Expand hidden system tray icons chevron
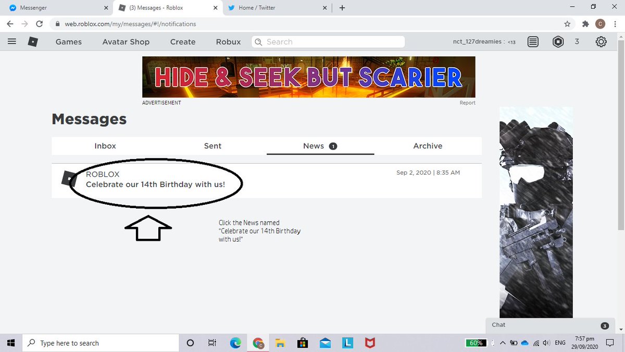625x352 pixels. pos(502,343)
